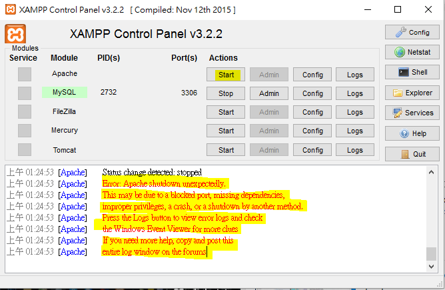Open Config with the wrench icon

tap(412, 33)
